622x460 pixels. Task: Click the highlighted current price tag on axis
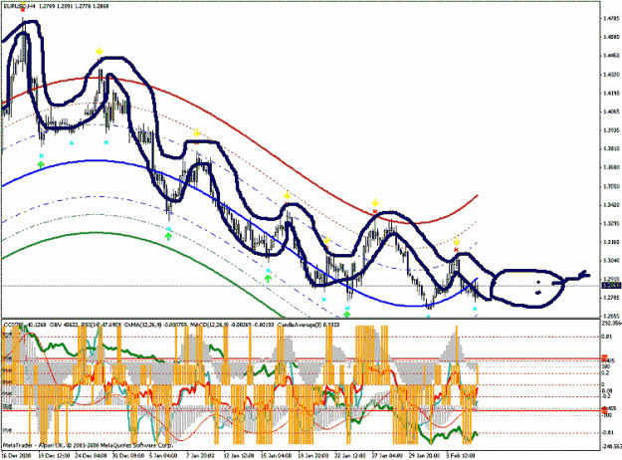(611, 286)
